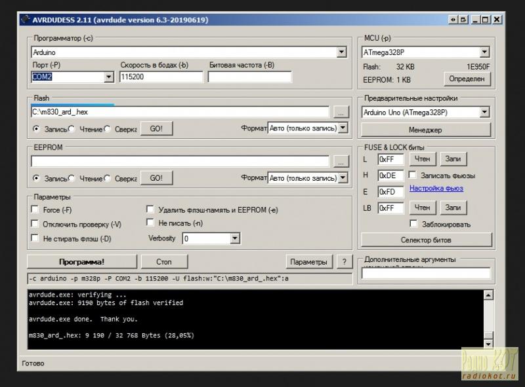Screen dimensions: 525x387
Task: Click E fuse field 0xFD
Action: pyautogui.click(x=390, y=192)
